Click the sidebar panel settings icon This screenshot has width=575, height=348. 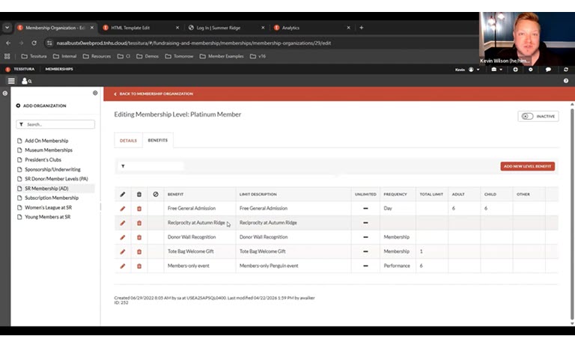pyautogui.click(x=95, y=93)
